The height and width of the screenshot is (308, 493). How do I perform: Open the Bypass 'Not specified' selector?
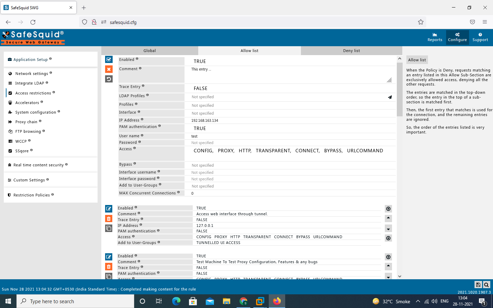[203, 165]
